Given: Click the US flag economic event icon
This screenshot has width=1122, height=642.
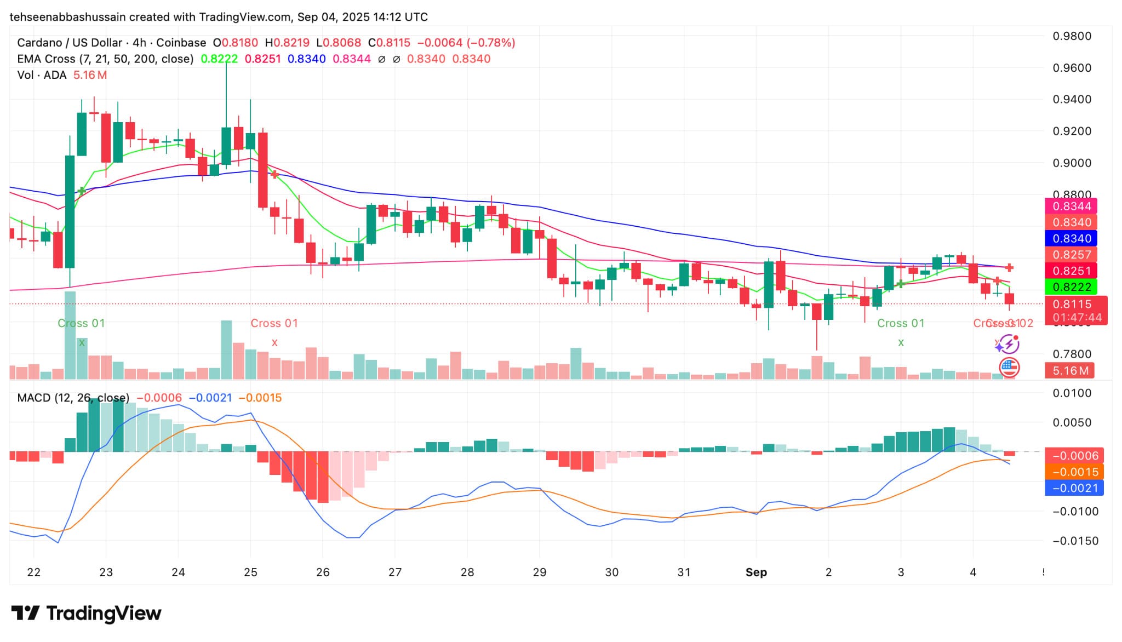Looking at the screenshot, I should pos(1009,366).
